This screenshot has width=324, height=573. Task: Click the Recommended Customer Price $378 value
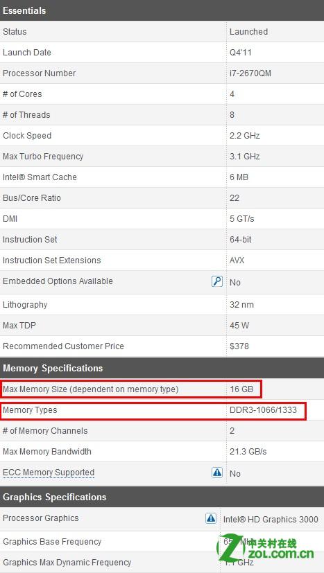239,346
